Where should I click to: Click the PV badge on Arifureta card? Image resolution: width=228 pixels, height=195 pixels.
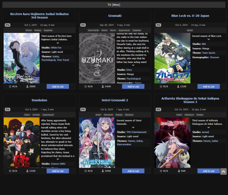coord(158,109)
